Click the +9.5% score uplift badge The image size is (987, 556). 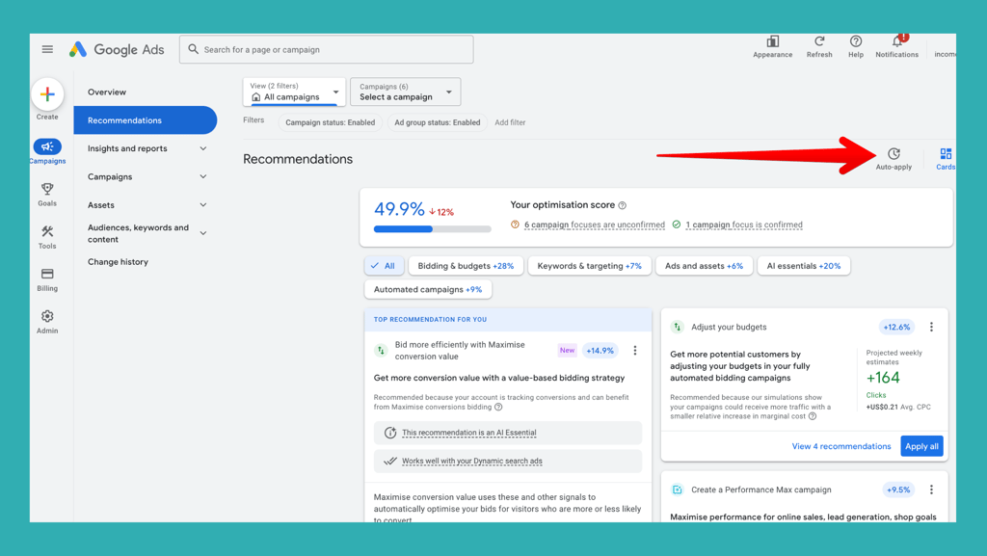898,490
